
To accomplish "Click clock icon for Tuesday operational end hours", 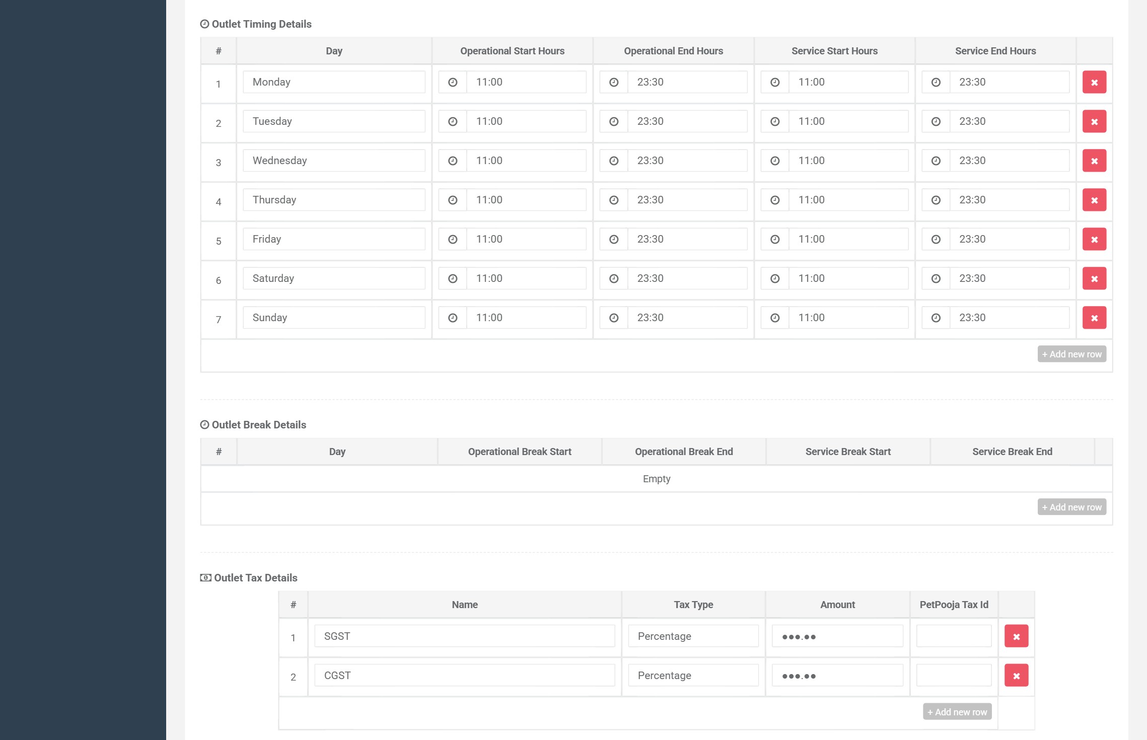I will click(x=614, y=121).
